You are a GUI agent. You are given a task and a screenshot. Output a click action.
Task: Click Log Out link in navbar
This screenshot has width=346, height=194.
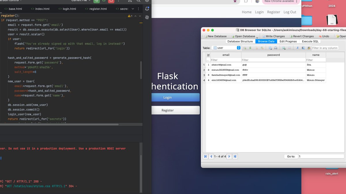[x=290, y=12]
